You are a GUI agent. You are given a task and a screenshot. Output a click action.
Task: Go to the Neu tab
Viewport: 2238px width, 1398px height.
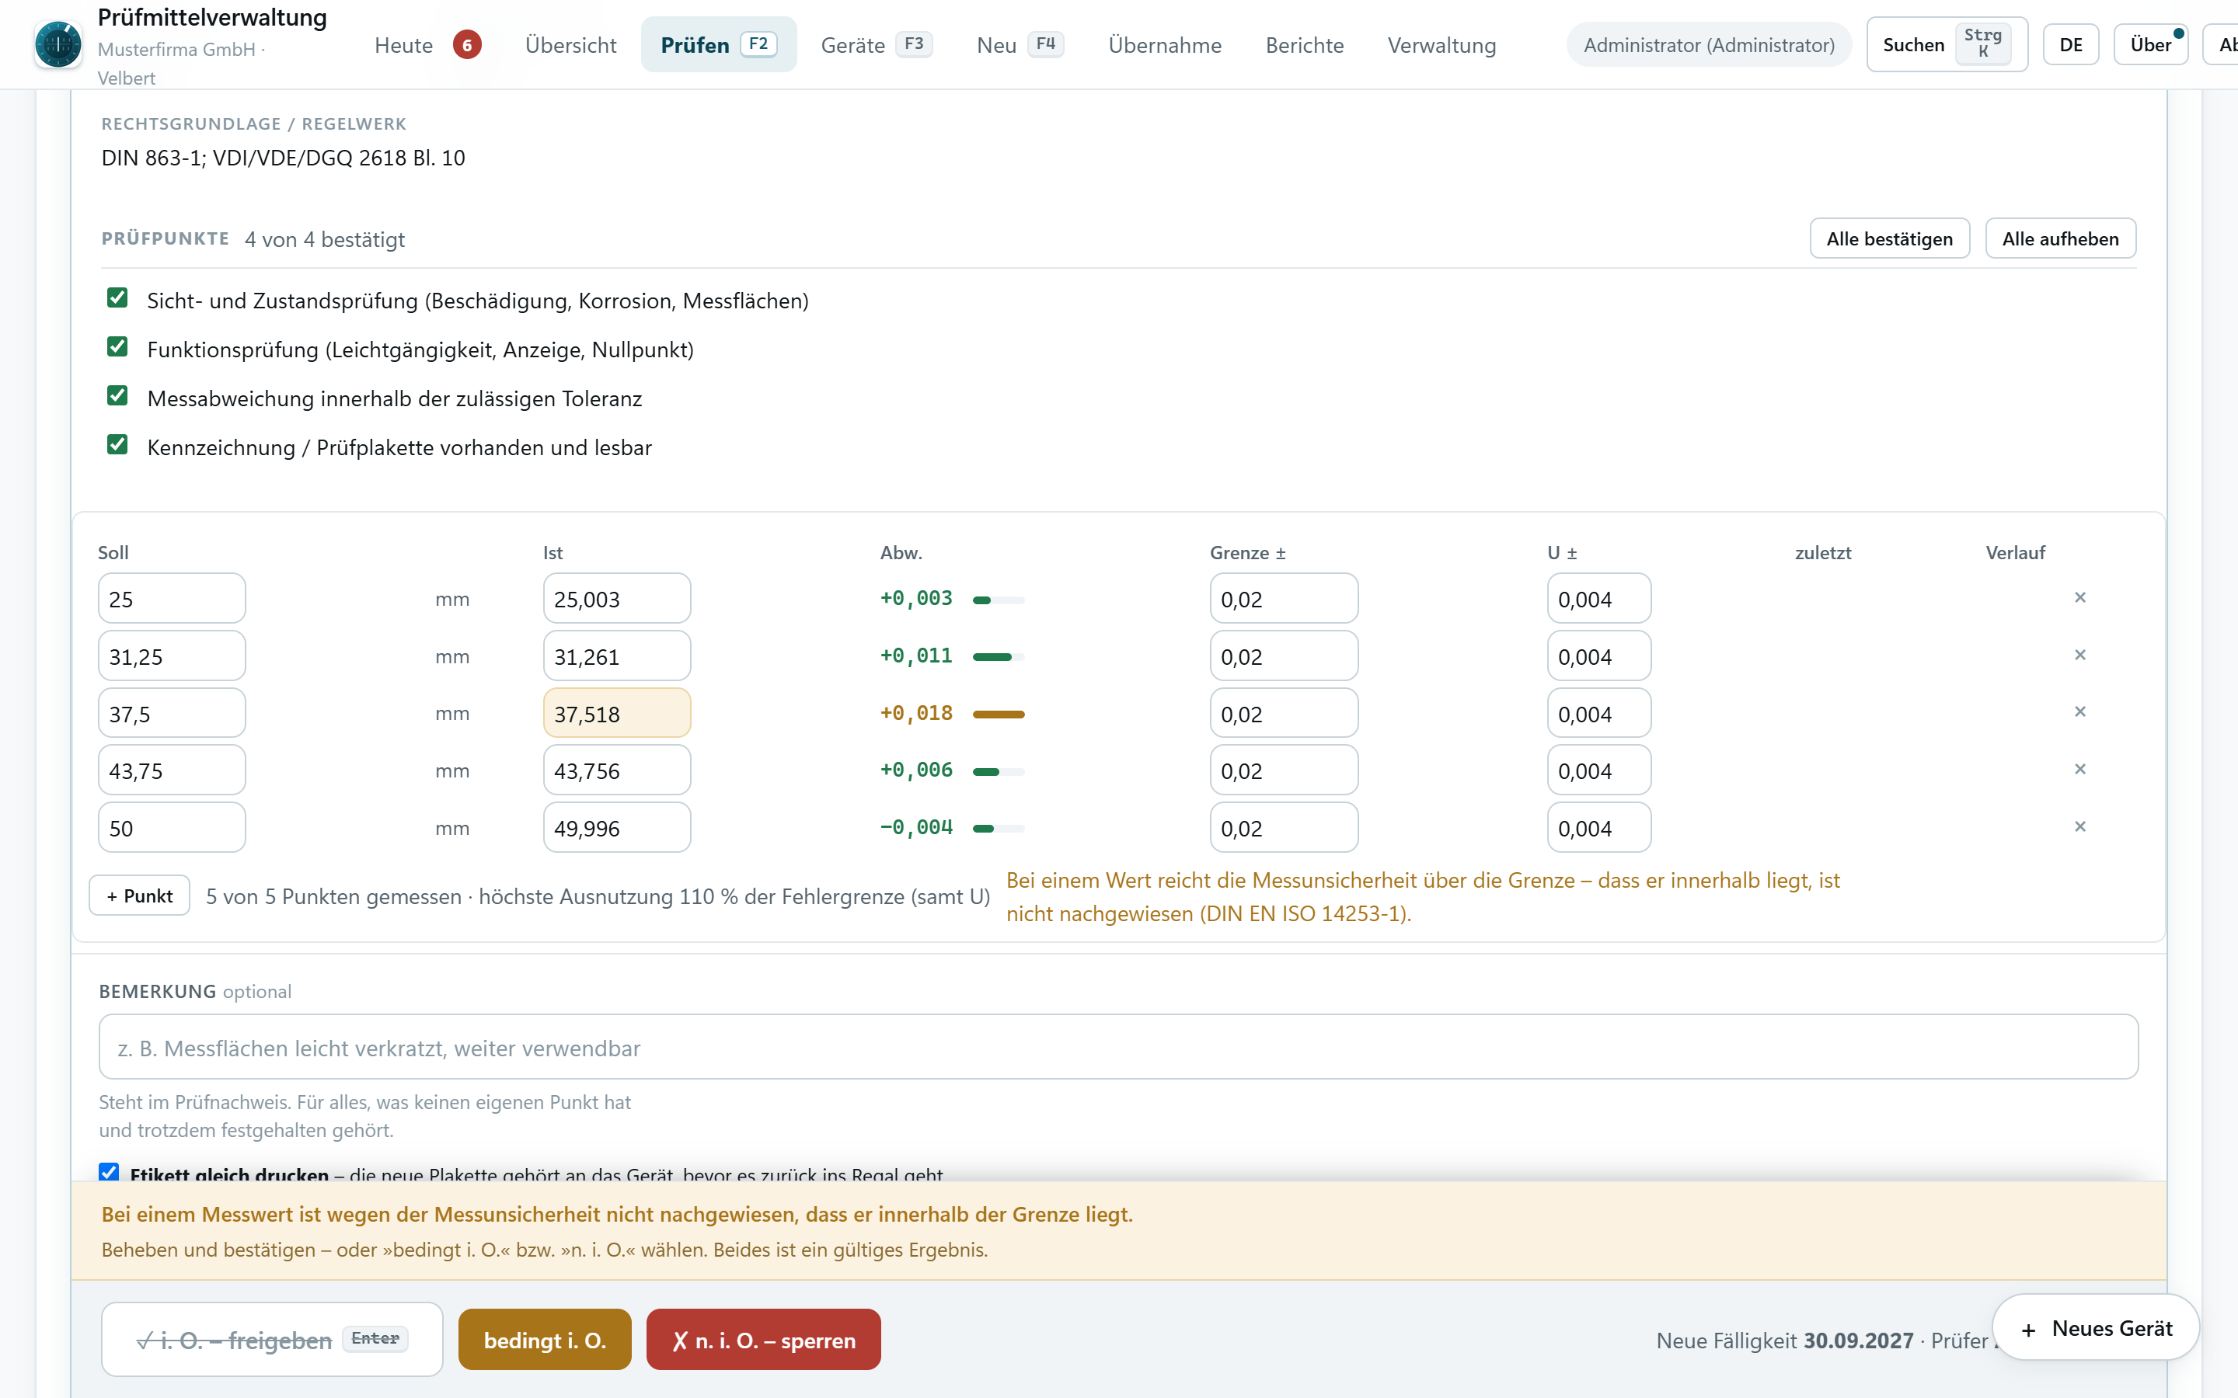click(1020, 44)
